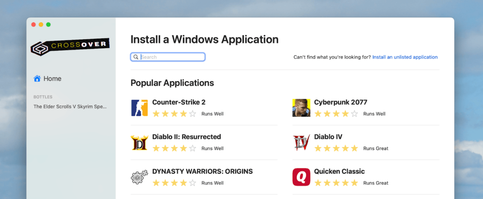Click Diablo IV five-star rating
The image size is (483, 199).
(x=336, y=148)
